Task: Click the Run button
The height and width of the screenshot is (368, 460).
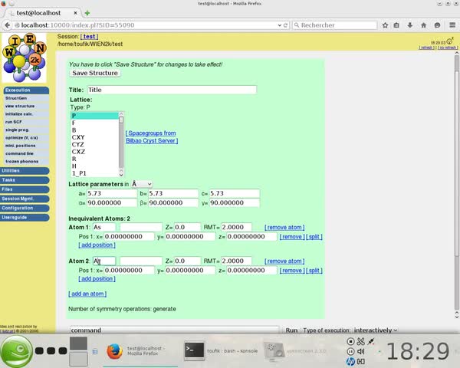Action: (291, 330)
